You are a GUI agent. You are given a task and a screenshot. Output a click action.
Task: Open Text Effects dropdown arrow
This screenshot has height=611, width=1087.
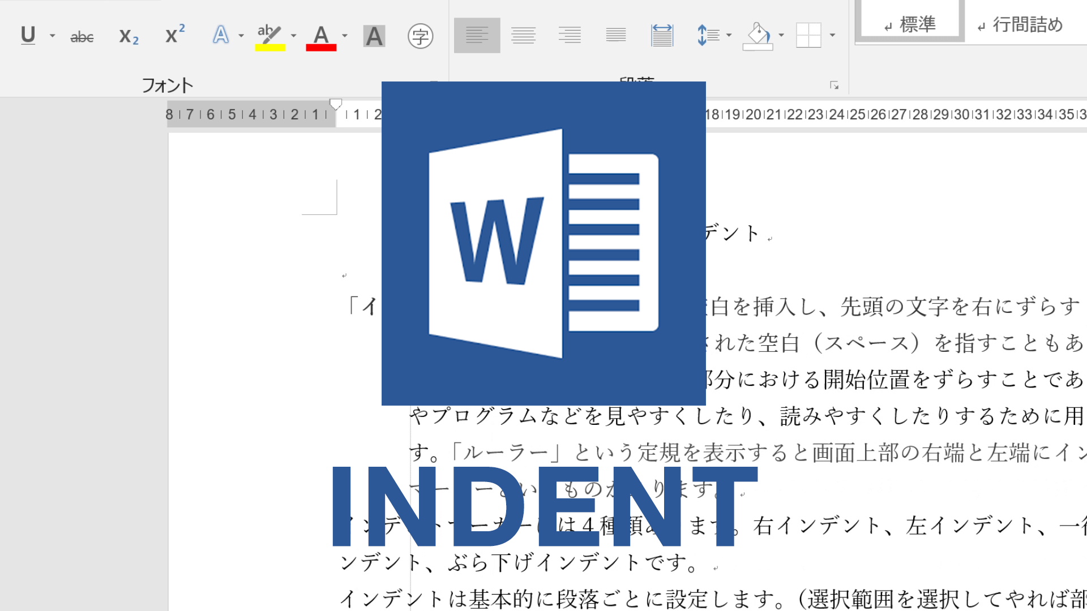241,36
